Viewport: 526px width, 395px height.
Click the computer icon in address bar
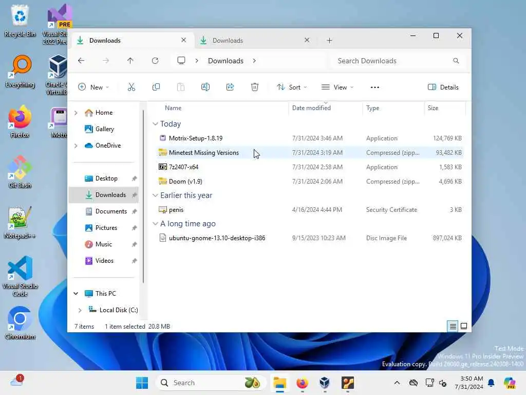(x=181, y=61)
